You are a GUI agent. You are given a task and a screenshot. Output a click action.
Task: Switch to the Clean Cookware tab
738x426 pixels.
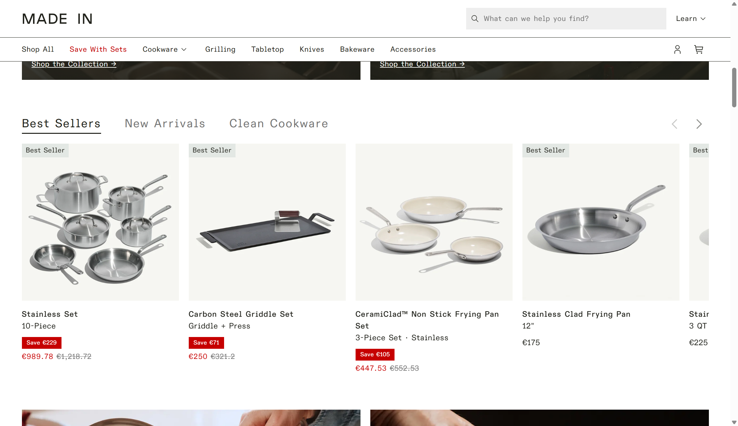(279, 124)
